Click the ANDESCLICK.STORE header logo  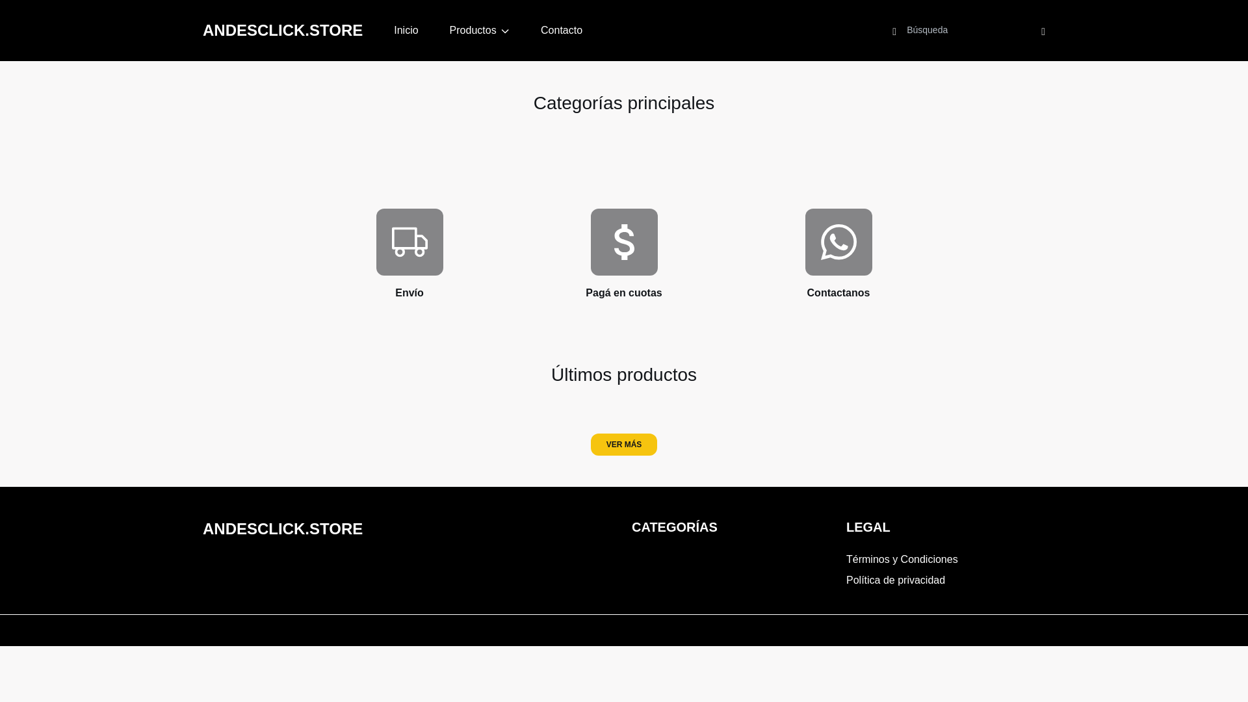pyautogui.click(x=283, y=31)
